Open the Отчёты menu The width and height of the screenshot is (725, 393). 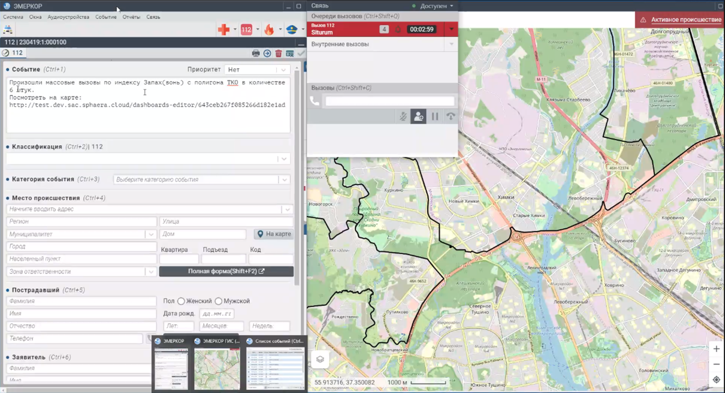pyautogui.click(x=131, y=17)
